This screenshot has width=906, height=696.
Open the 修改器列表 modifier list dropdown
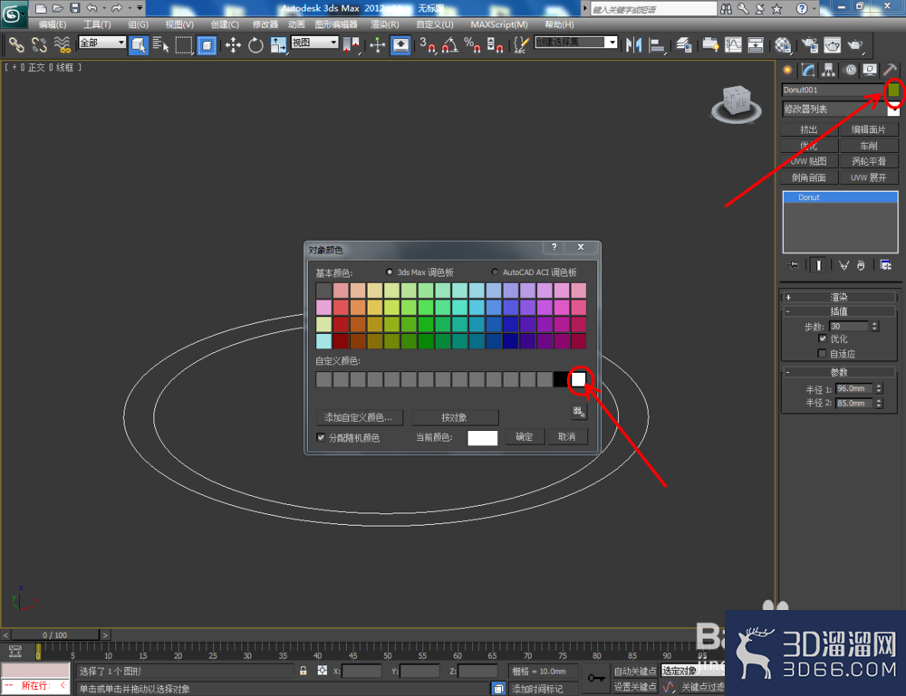coord(840,109)
